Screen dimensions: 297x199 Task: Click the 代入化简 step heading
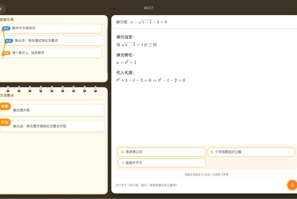(x=125, y=73)
